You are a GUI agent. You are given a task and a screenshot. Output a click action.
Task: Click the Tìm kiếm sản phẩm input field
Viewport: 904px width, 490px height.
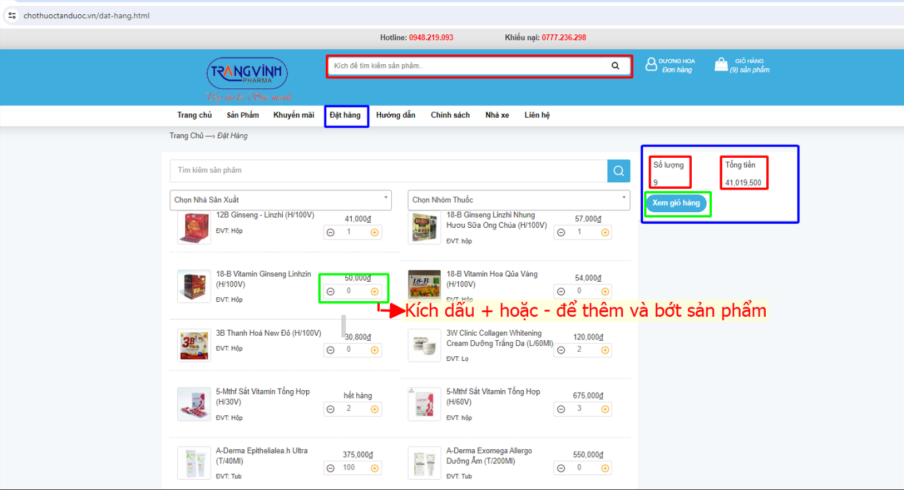click(x=388, y=171)
